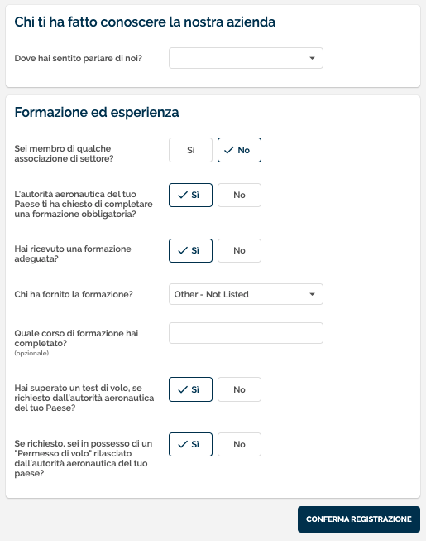Select Sì for the test di volo question
This screenshot has width=426, height=541.
tap(190, 389)
